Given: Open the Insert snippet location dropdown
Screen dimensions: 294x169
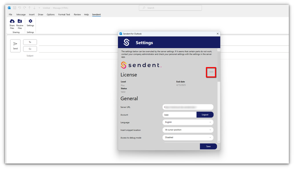Looking at the screenshot, I should pos(188,130).
